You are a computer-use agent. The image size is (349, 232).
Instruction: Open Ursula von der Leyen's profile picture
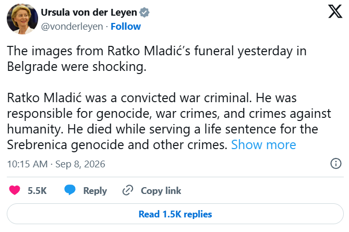coord(22,19)
